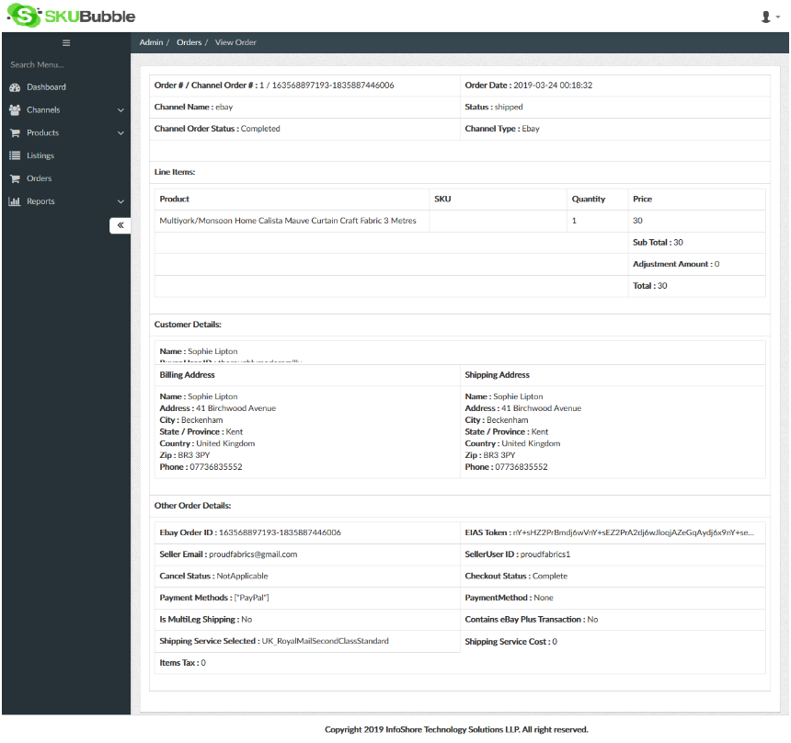
Task: Click Channel Order Status Completed
Action: coord(260,129)
